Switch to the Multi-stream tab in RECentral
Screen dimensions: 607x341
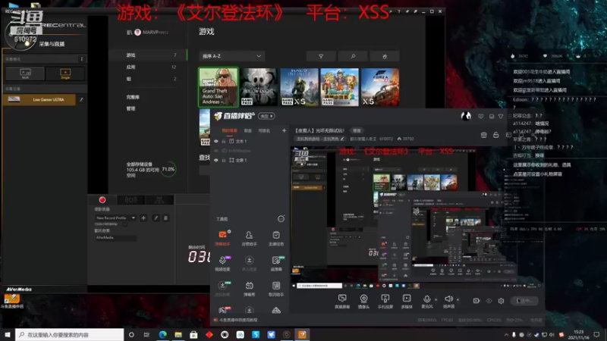159,200
